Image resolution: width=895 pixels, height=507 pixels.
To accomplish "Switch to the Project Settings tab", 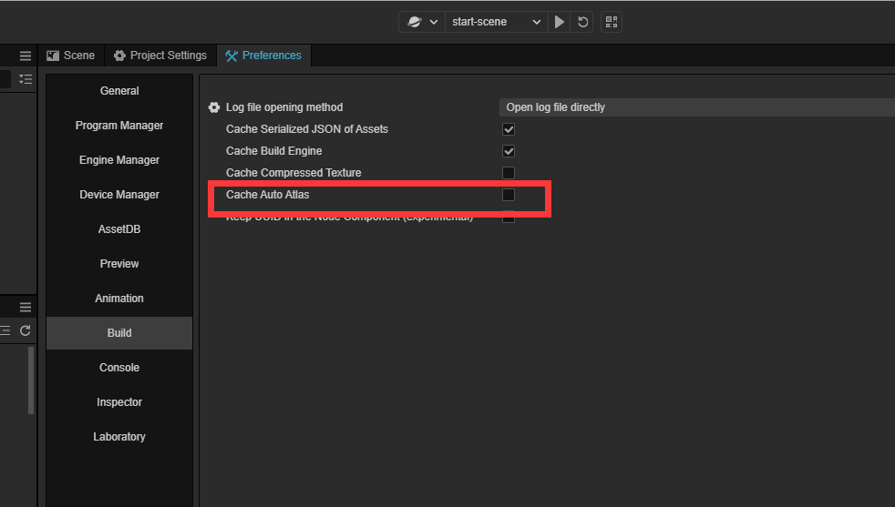I will [160, 56].
